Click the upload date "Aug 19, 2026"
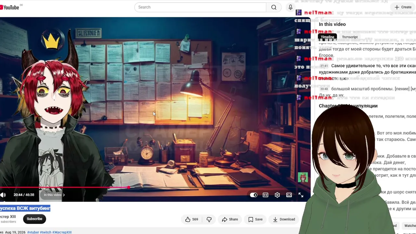This screenshot has height=234, width=416. (x=15, y=232)
